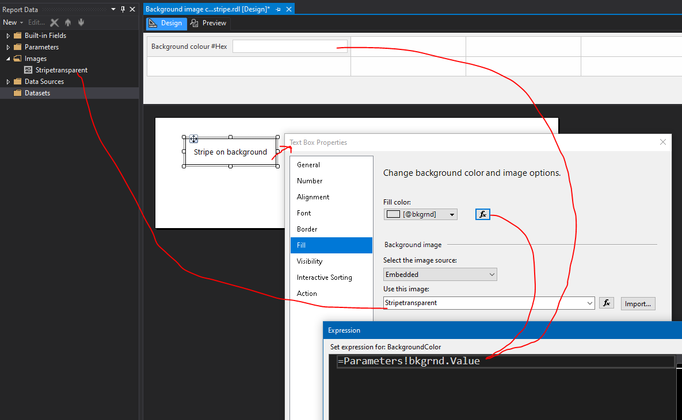Click the Import... button
This screenshot has width=682, height=420.
coord(638,303)
